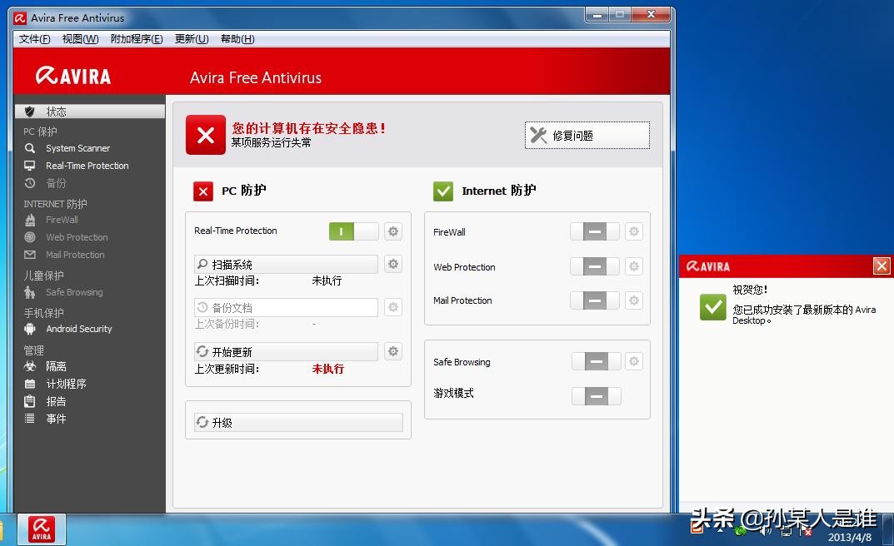
Task: Open the 视图 (View) menu
Action: 79,38
